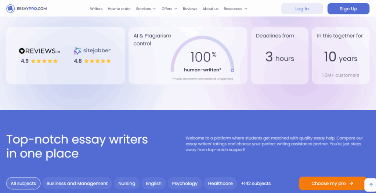Click the 4.9 star rating under REVIEWS.io

(x=39, y=61)
